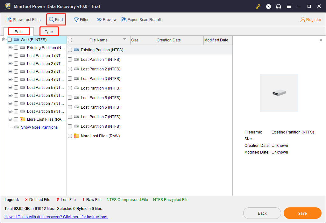
Task: Expand More Lost Files tree node
Action: tap(10, 119)
